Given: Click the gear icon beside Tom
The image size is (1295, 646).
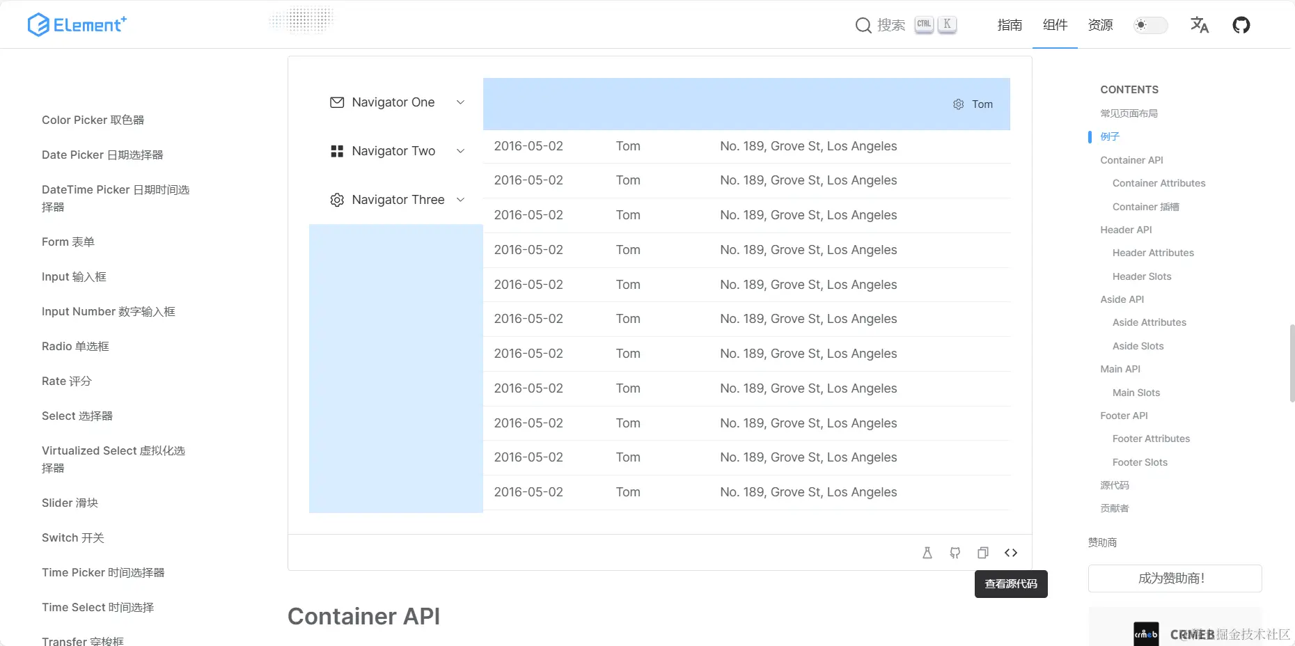Looking at the screenshot, I should point(959,104).
